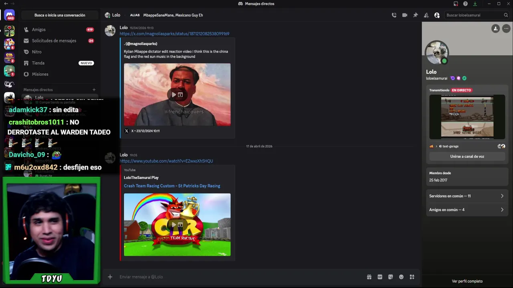Click add friend icon on Lolo's profile banner
Viewport: 513px width, 288px height.
tap(496, 28)
